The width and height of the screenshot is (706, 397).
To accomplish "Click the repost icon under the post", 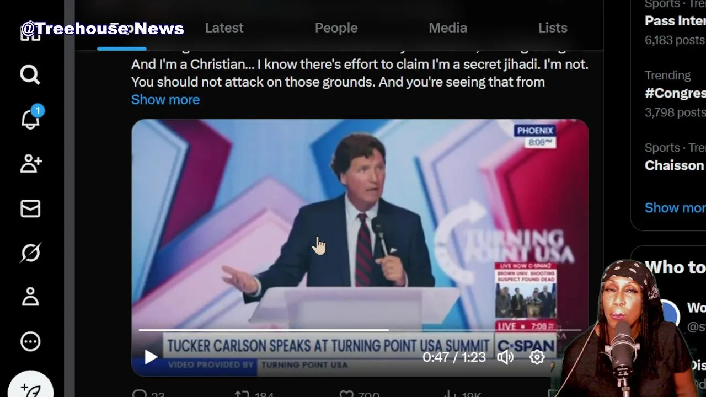I will (x=242, y=394).
